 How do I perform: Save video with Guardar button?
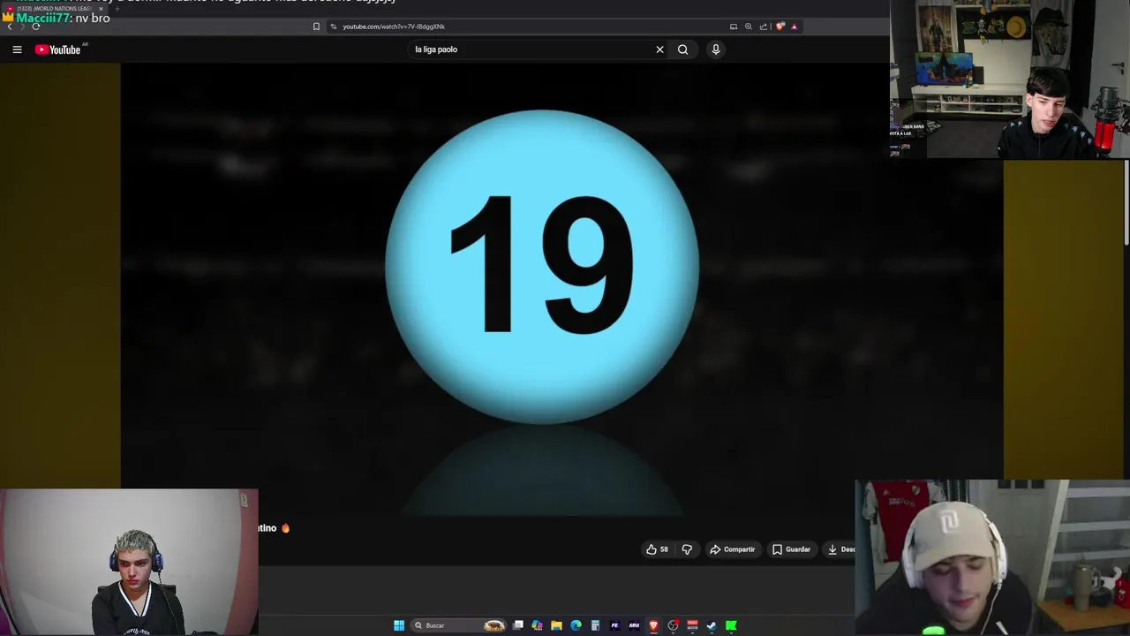click(x=791, y=549)
